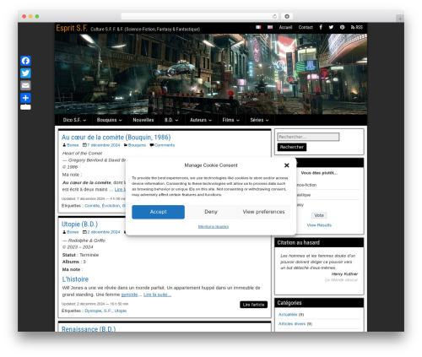Click the Lire l'article button

pyautogui.click(x=253, y=305)
